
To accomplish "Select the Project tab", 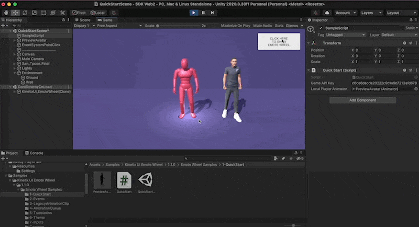I will pos(9,153).
